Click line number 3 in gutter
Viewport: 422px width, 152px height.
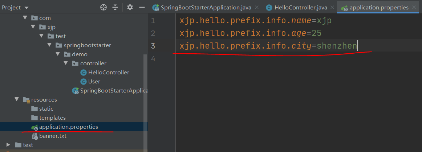tap(153, 46)
